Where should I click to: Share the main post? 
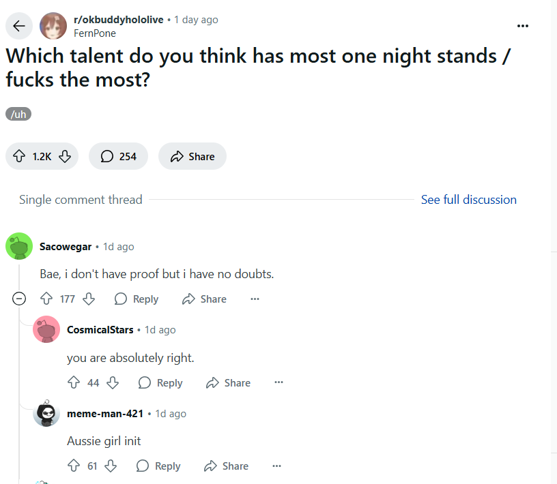192,156
